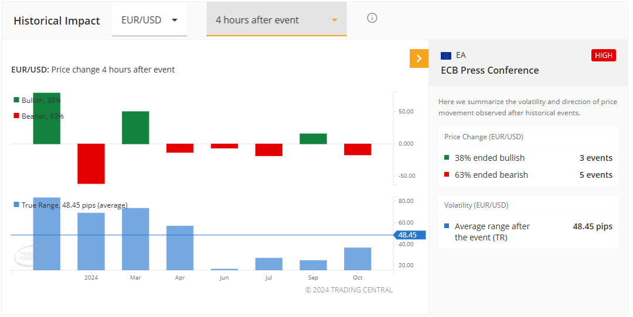Click the chart title 'Price change 4 hours after event'
The width and height of the screenshot is (633, 317).
click(113, 70)
